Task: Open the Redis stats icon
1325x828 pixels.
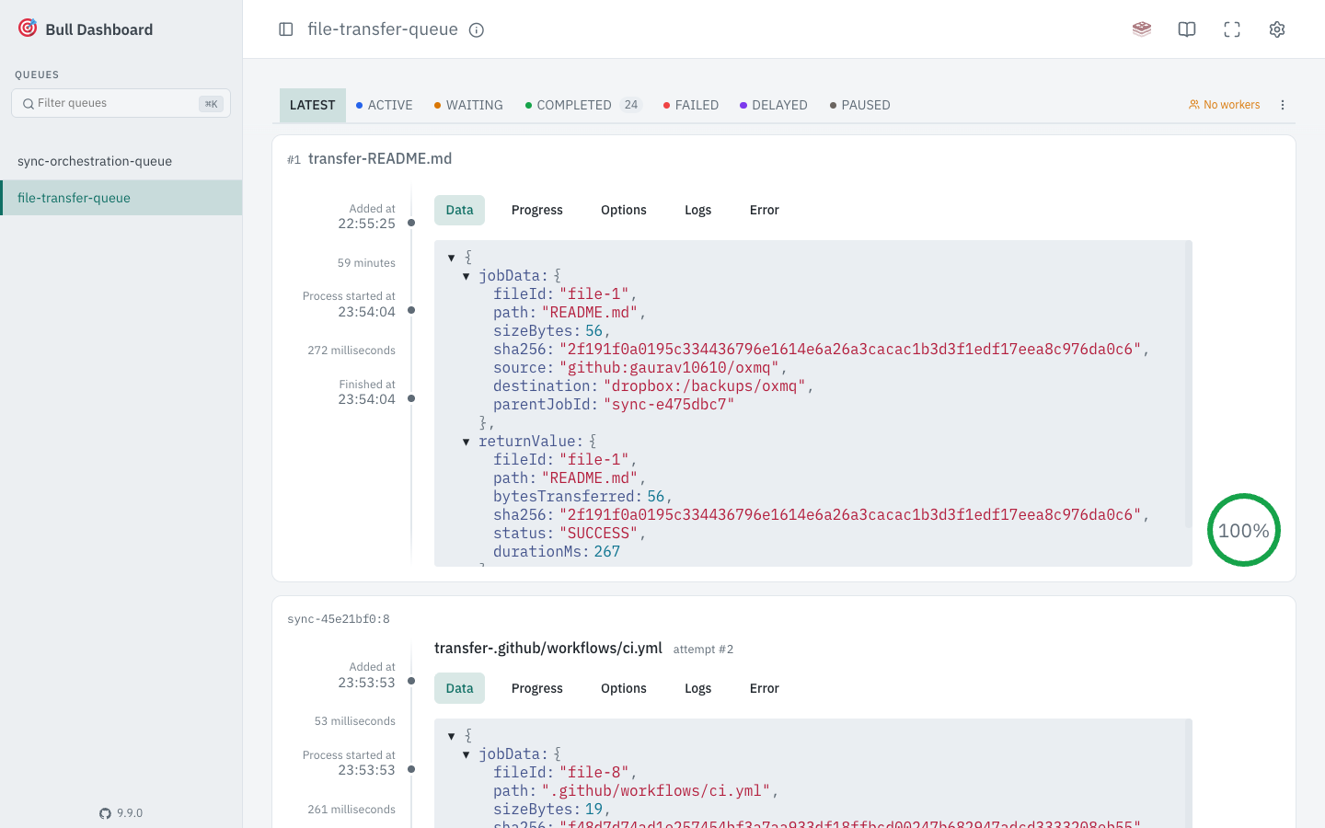Action: coord(1142,29)
